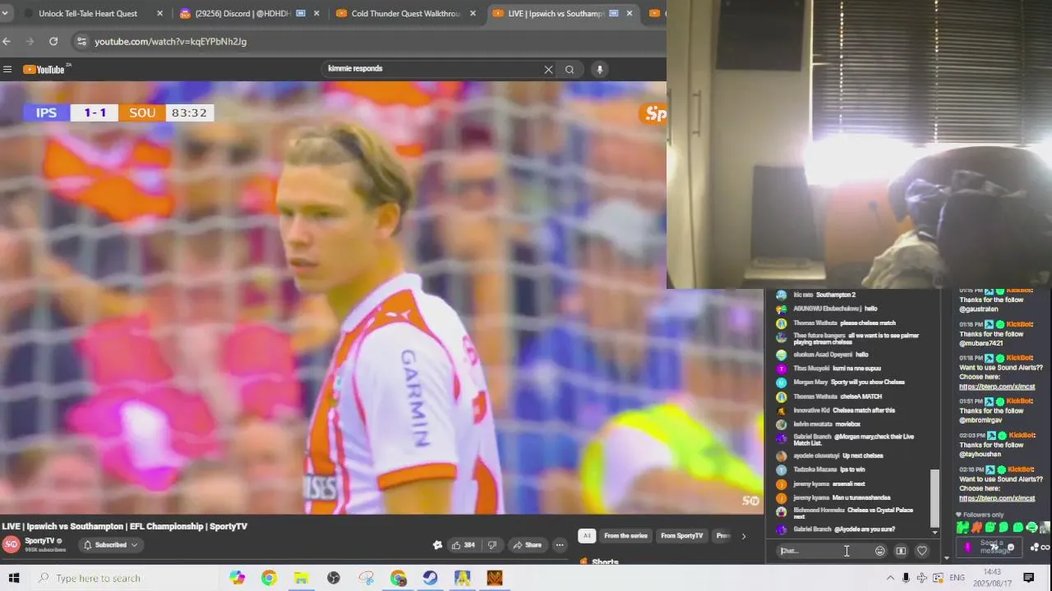Viewport: 1052px width, 591px height.
Task: Close the Discord tab
Action: pos(316,13)
